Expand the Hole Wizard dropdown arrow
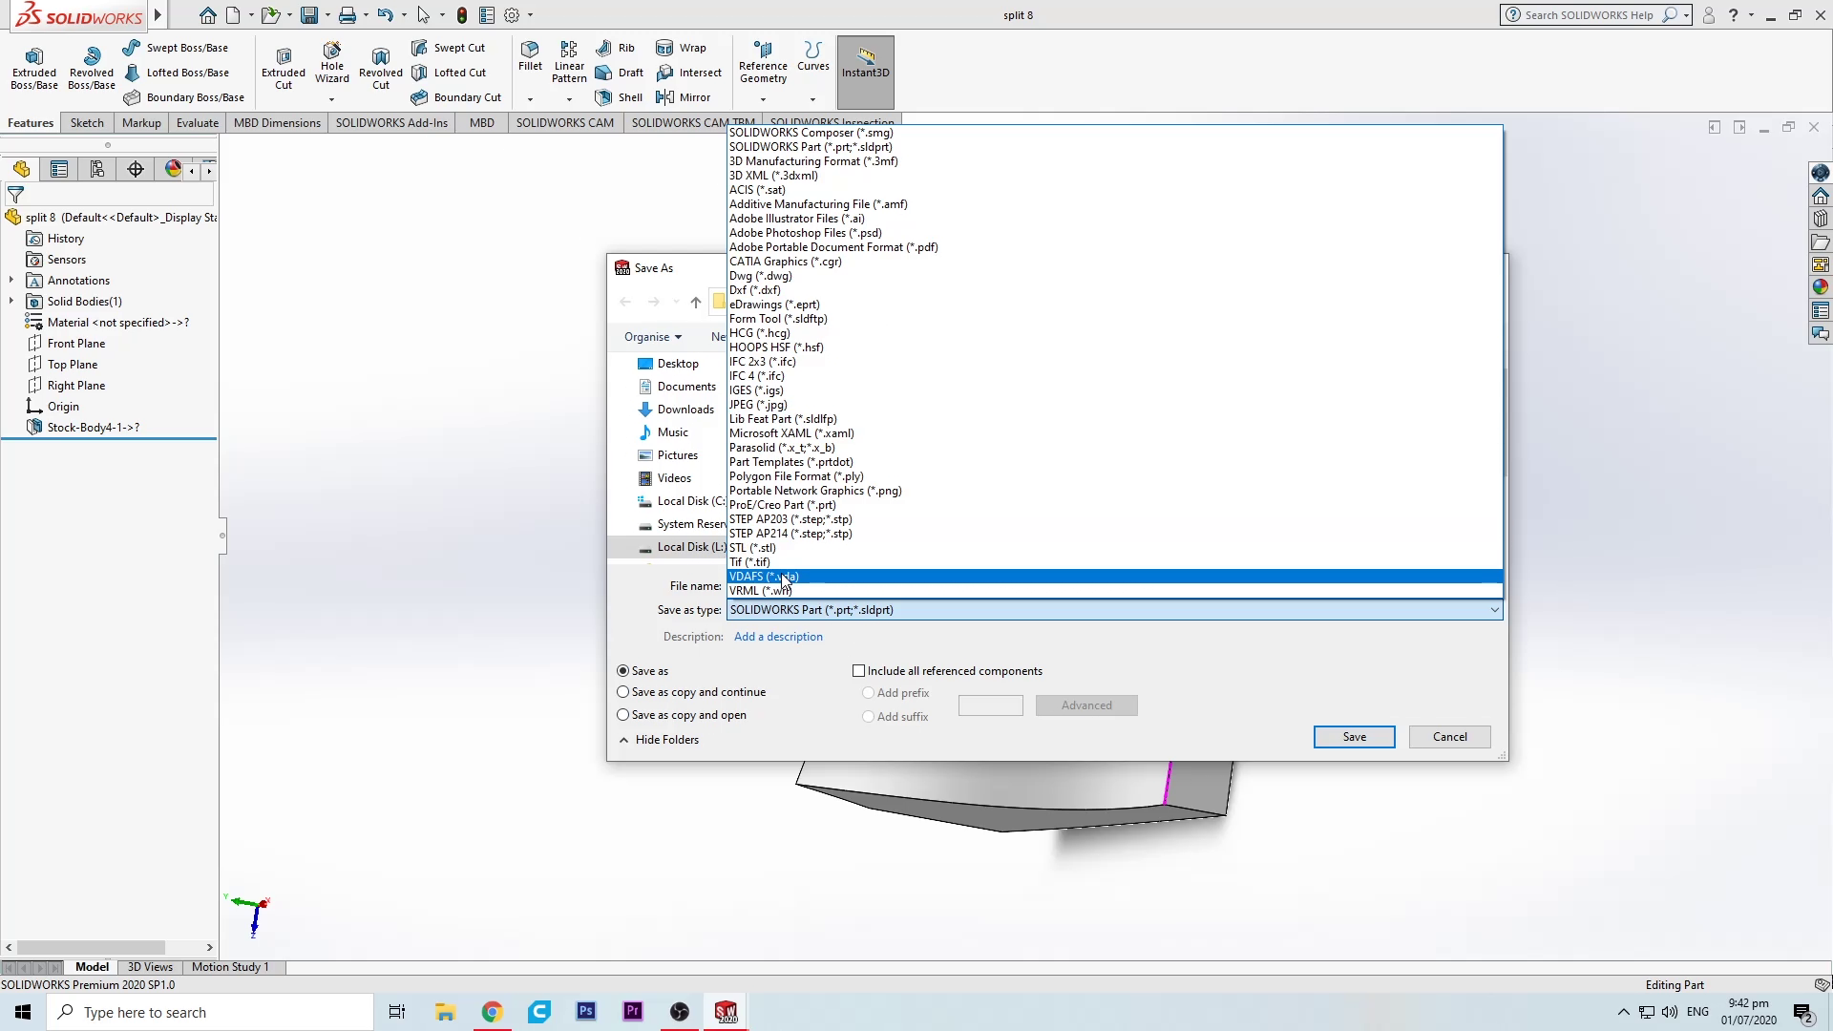Image resolution: width=1833 pixels, height=1031 pixels. (332, 99)
